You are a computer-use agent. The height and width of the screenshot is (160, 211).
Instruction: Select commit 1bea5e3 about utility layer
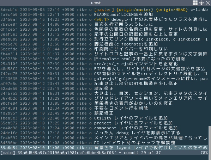(x=104, y=118)
